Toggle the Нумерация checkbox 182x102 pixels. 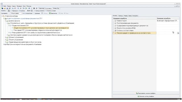pos(11,11)
